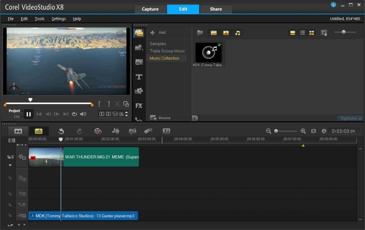Screen dimensions: 365x230
Task: Collapse the library navigation panel arrow
Action: 195,118
